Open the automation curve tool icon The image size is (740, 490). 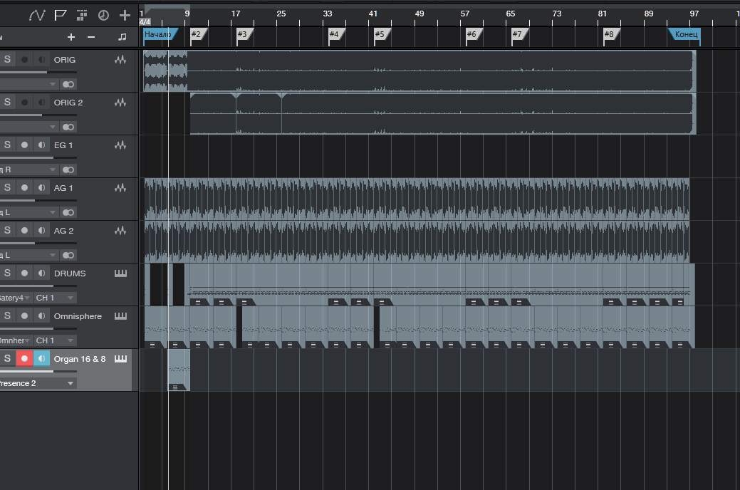click(x=37, y=16)
